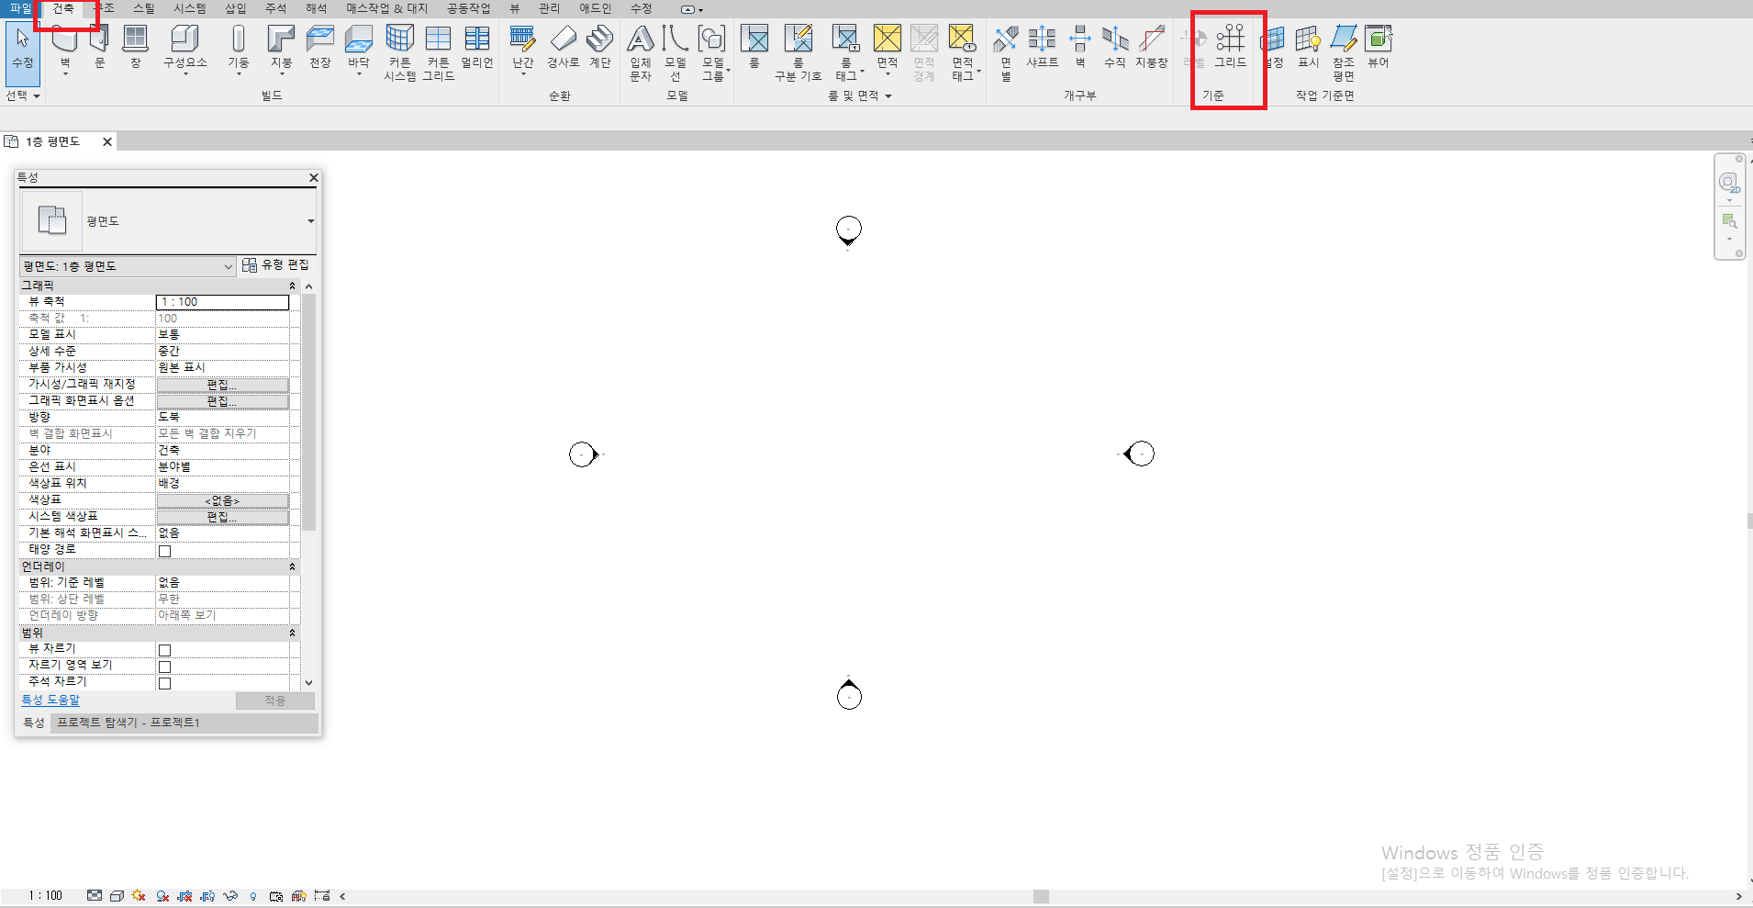Close the 1층 평면도 view tab
Screen dimensions: 1753x908
point(107,141)
